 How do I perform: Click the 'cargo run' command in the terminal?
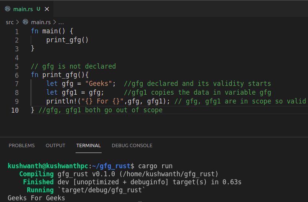click(155, 166)
